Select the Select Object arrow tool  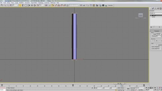20,5
